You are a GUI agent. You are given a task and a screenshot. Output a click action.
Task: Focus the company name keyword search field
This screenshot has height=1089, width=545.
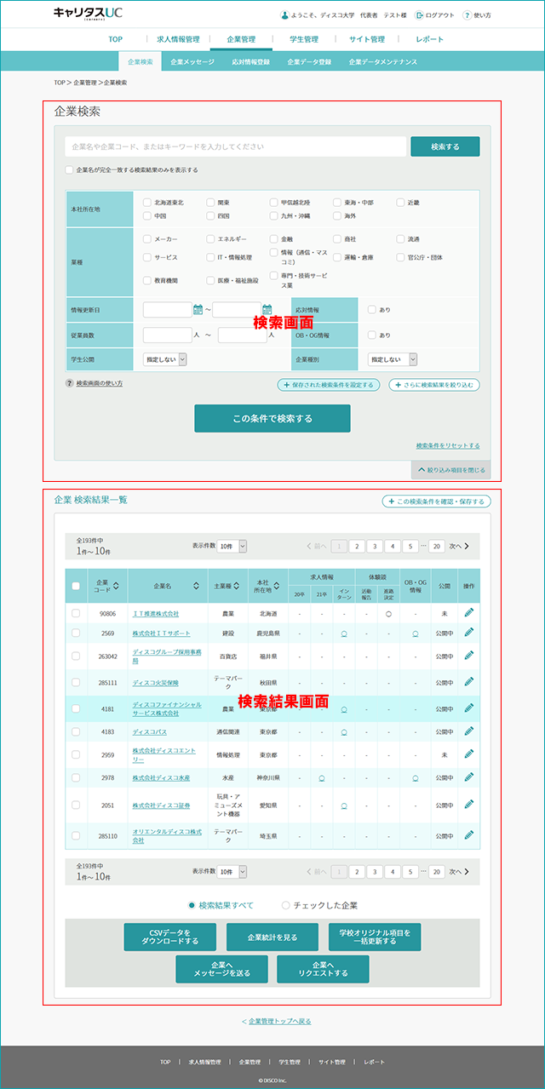click(x=236, y=146)
